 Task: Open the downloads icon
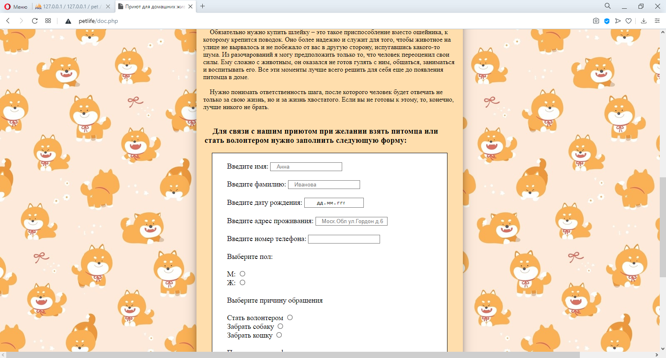[x=644, y=21]
